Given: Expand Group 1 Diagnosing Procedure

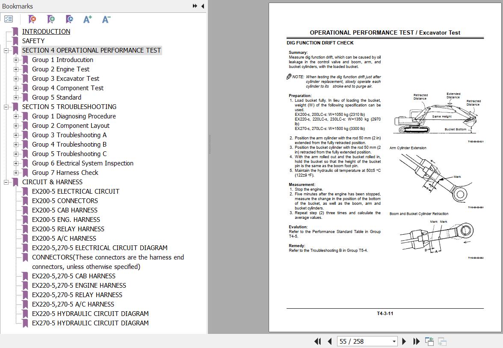Looking at the screenshot, I should [16, 116].
